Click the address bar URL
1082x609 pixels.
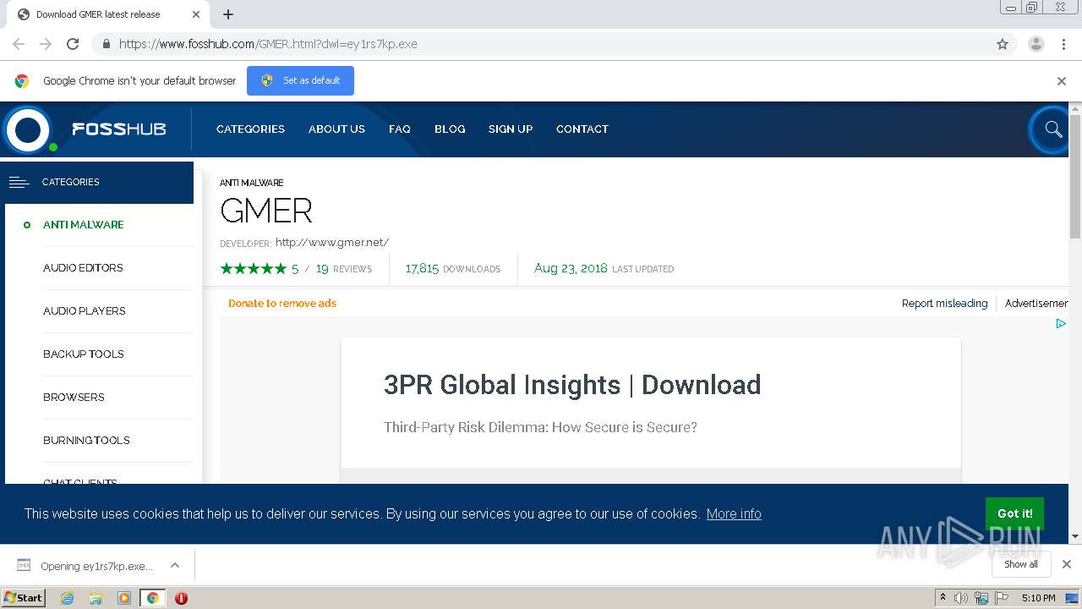click(268, 44)
